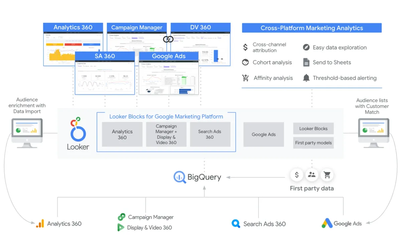The width and height of the screenshot is (401, 250).
Task: Click the Display & Video 360 play icon
Action: coord(121,228)
